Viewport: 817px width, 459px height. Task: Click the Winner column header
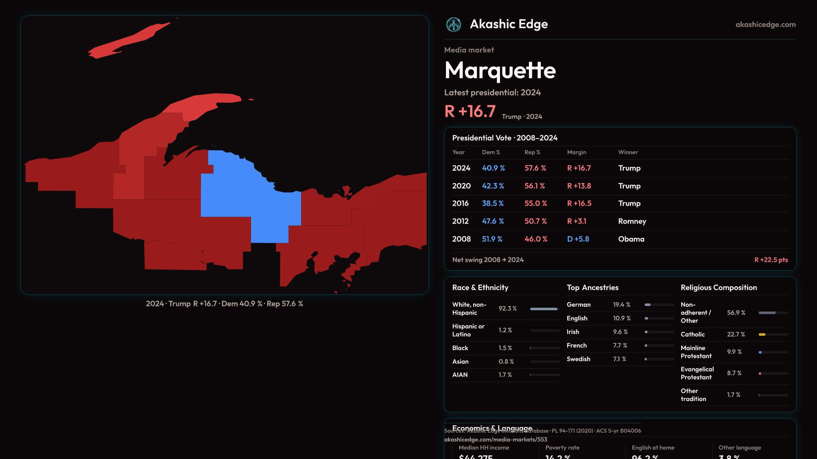point(628,152)
